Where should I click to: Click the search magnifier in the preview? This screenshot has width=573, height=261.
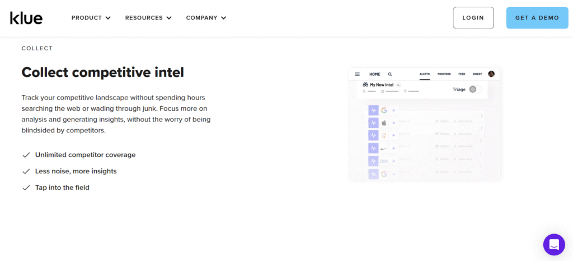coord(390,74)
